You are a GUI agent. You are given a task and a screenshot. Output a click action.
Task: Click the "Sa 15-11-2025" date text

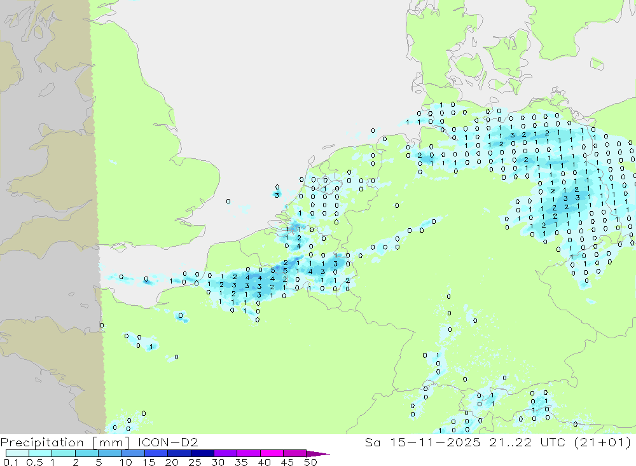pyautogui.click(x=423, y=442)
